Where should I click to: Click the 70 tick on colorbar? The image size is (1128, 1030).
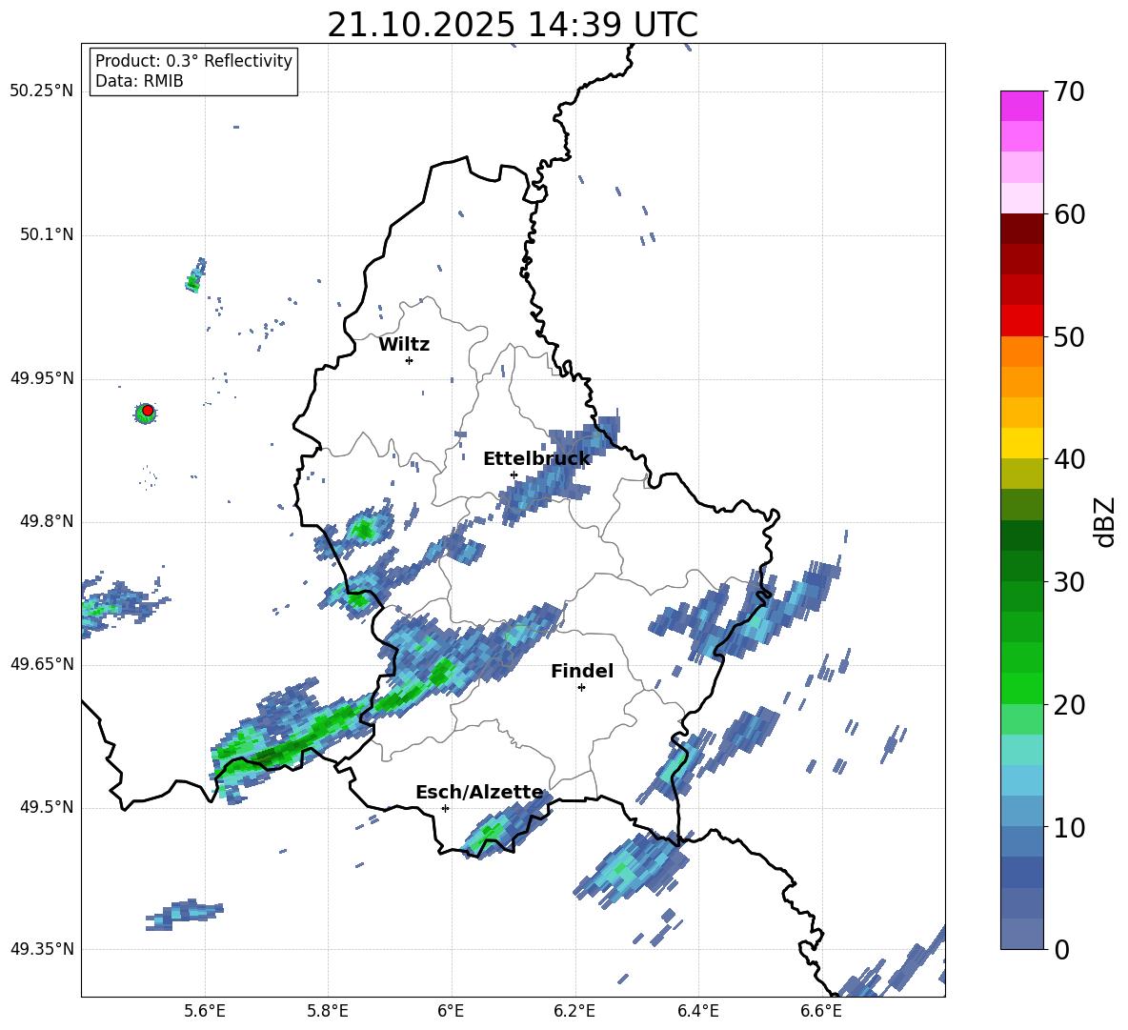coord(1069,91)
